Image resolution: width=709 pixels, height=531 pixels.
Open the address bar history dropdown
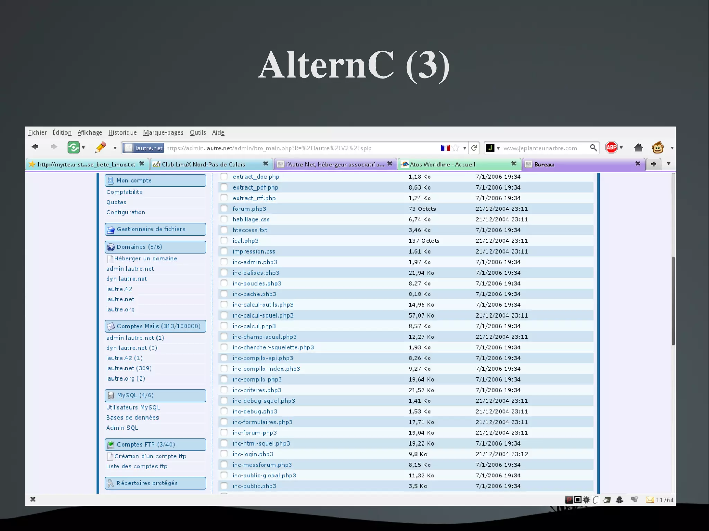click(x=465, y=148)
